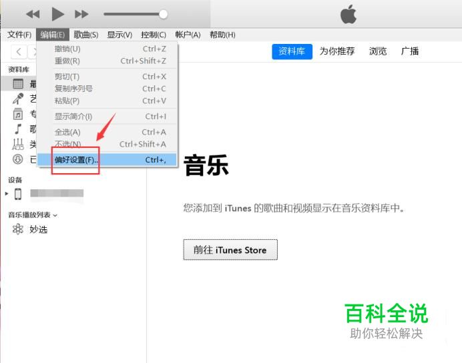The height and width of the screenshot is (363, 462).
Task: Adjust the volume slider knob
Action: coord(163,14)
